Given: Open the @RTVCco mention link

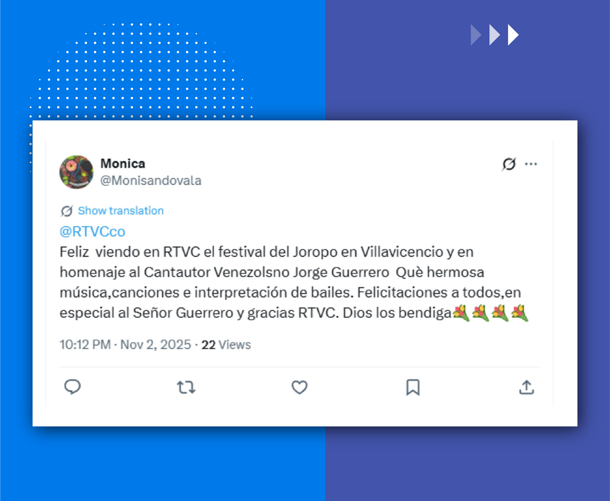Looking at the screenshot, I should (x=92, y=231).
